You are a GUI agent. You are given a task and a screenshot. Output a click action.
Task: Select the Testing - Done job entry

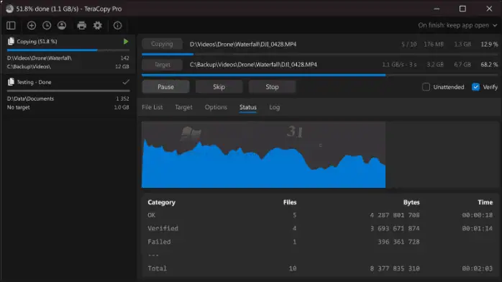[x=68, y=82]
